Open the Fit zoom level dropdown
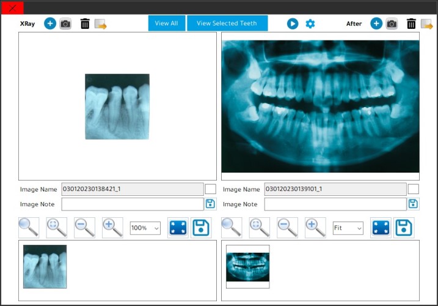 click(348, 228)
